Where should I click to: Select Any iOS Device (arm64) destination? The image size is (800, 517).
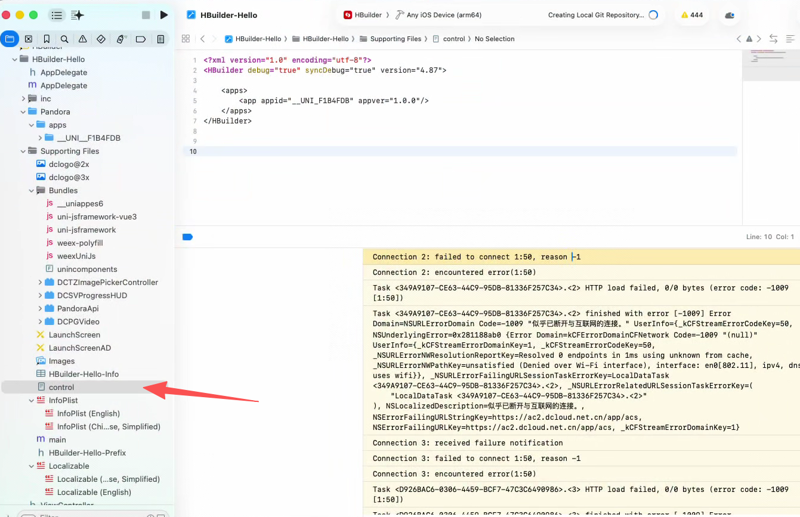pyautogui.click(x=443, y=15)
